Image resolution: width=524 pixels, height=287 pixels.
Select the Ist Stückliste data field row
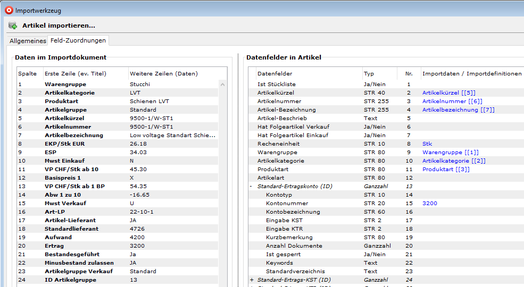click(x=276, y=85)
